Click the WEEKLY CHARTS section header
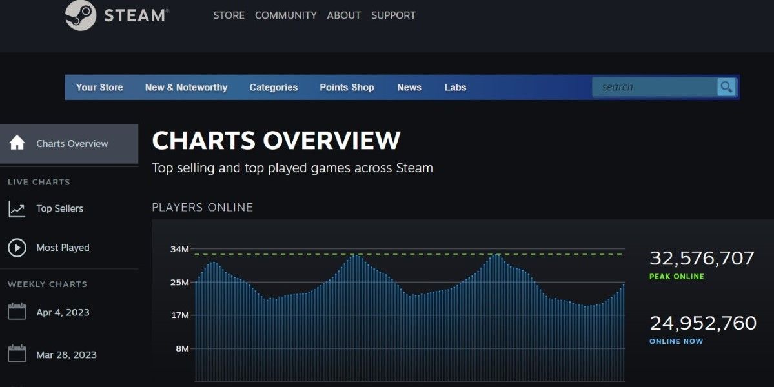The image size is (774, 387). pos(47,284)
